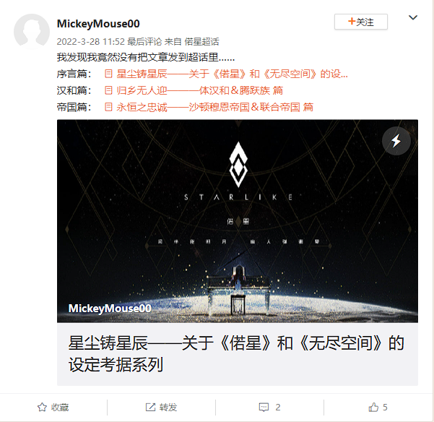Click article icon before 永恒之忠诚 link

(x=108, y=107)
